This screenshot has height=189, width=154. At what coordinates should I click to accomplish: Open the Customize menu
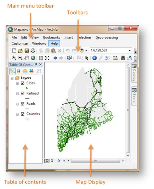pos(19,43)
